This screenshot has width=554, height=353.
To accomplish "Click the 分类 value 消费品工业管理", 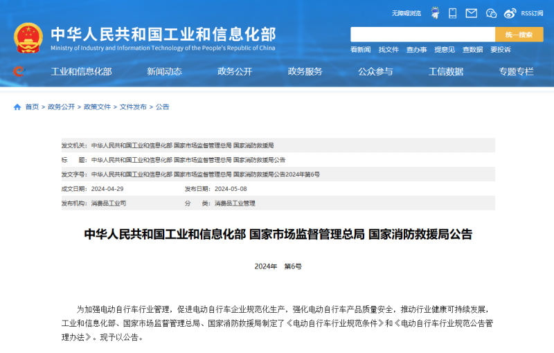I will pos(235,203).
